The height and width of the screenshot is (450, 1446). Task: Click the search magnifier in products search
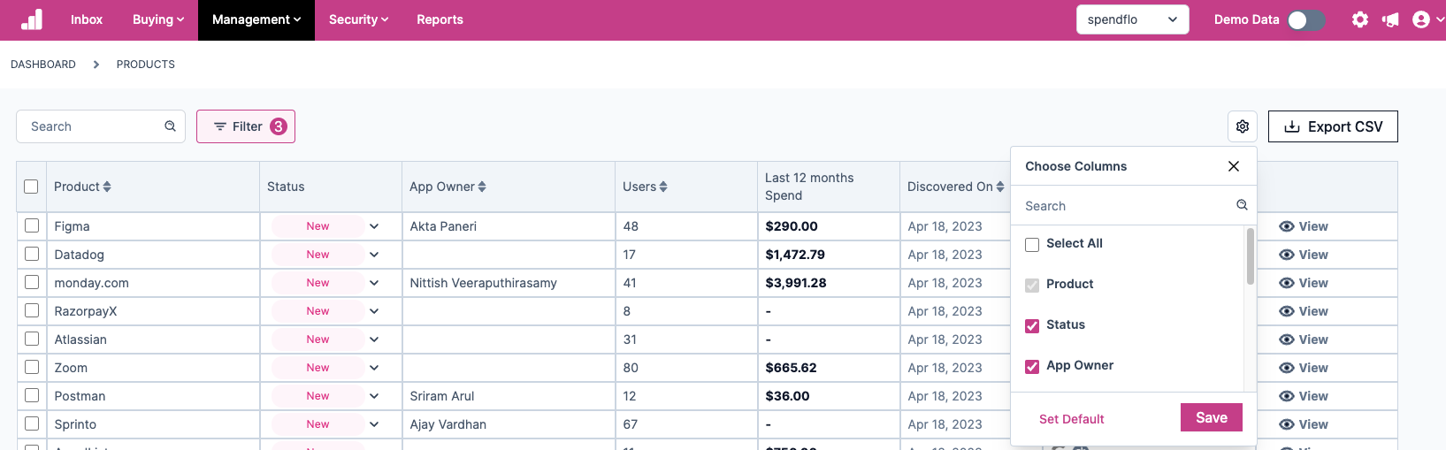point(170,126)
